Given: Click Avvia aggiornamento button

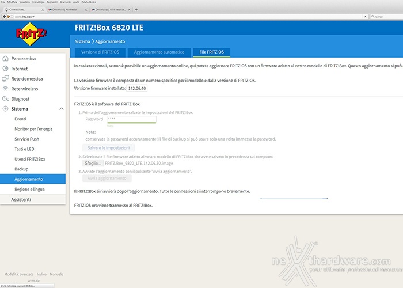Looking at the screenshot, I should pyautogui.click(x=107, y=178).
